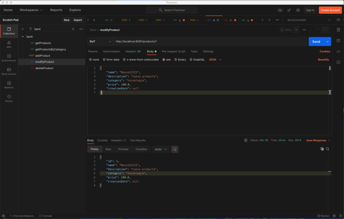Select the form-data body option
The width and height of the screenshot is (344, 219).
[104, 60]
